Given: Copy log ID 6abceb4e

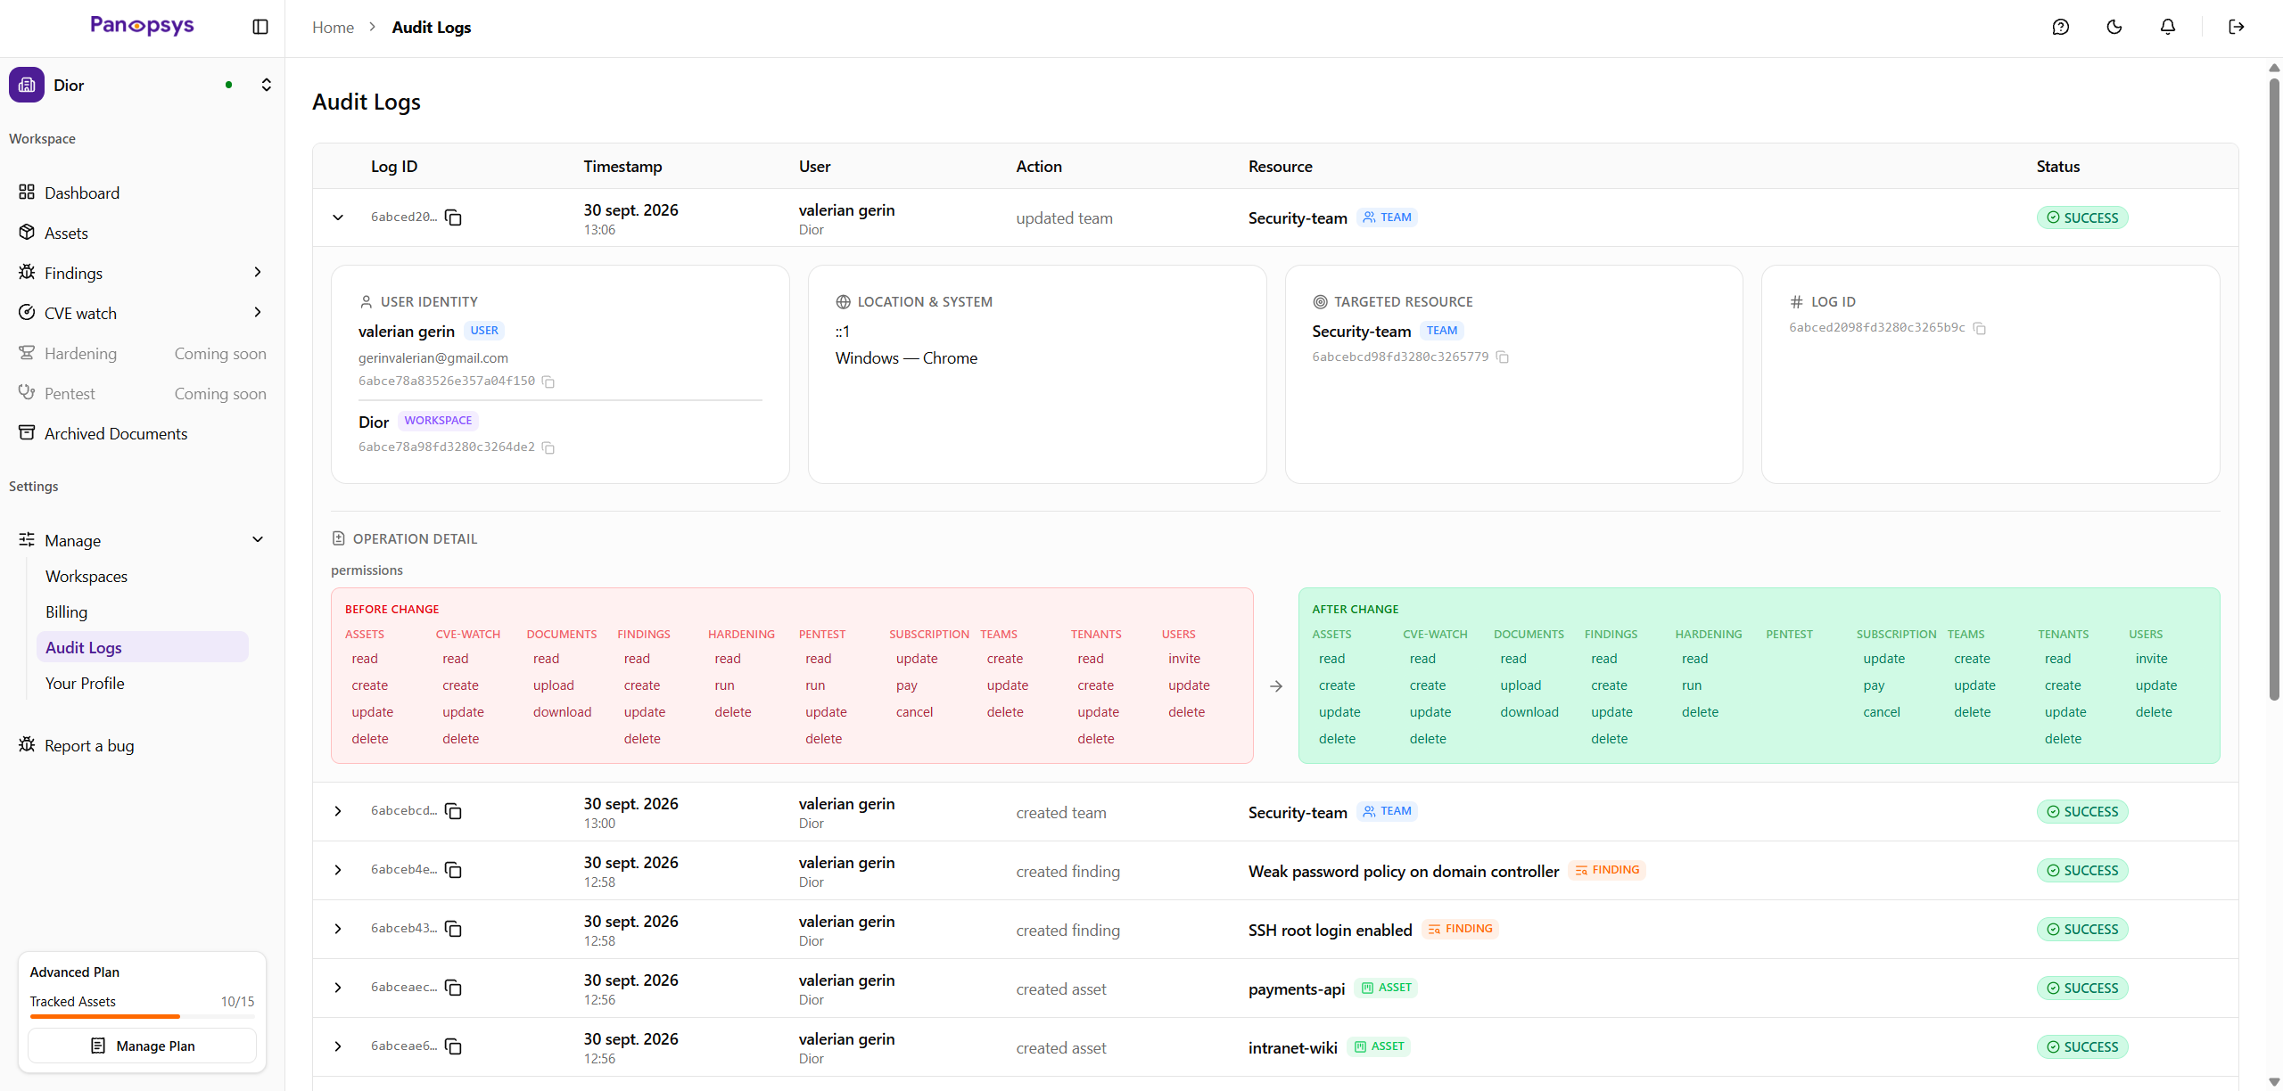Looking at the screenshot, I should [453, 870].
